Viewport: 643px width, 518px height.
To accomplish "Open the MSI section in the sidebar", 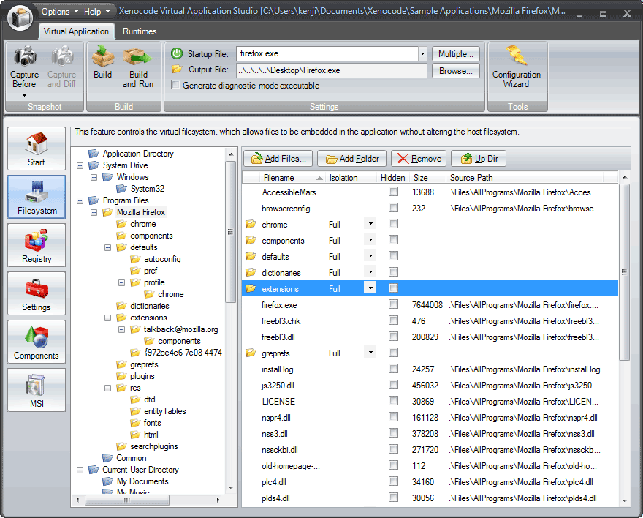I will pyautogui.click(x=37, y=390).
